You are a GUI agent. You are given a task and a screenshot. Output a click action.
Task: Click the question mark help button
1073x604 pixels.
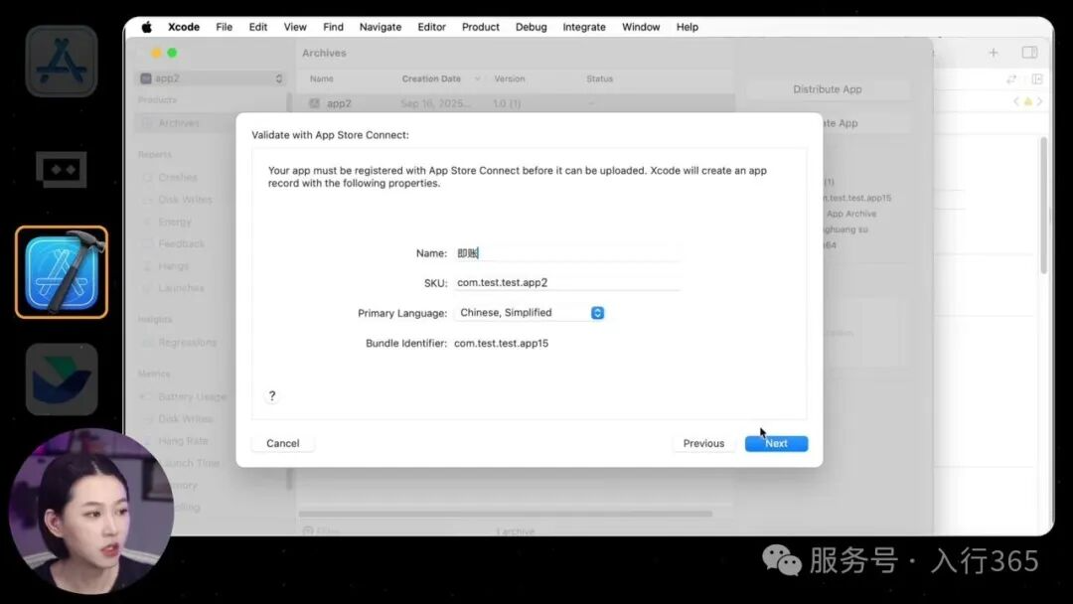coord(272,395)
